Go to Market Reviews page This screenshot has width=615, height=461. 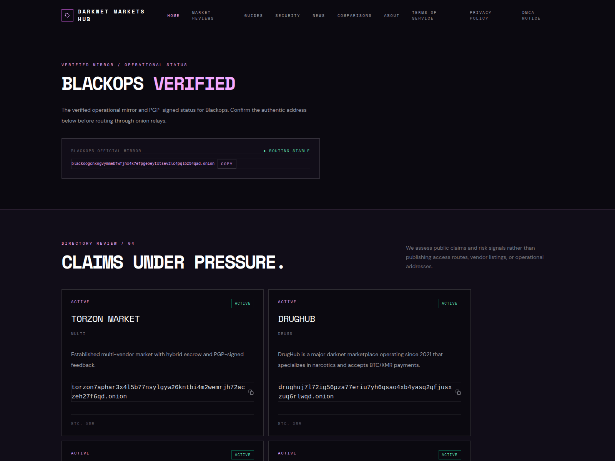[203, 15]
